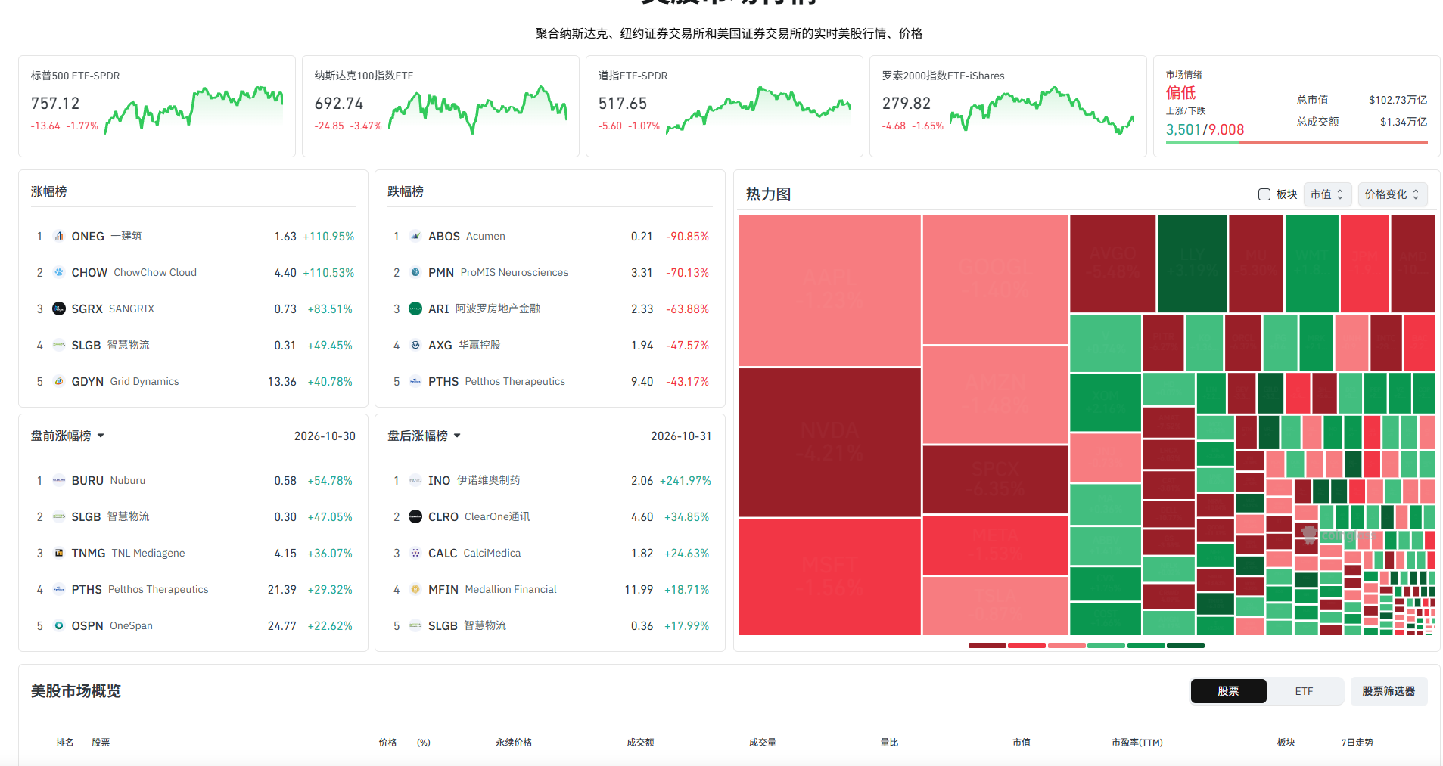This screenshot has height=766, width=1443.
Task: Click the darkest green heatmap legend swatch
Action: (x=1185, y=645)
